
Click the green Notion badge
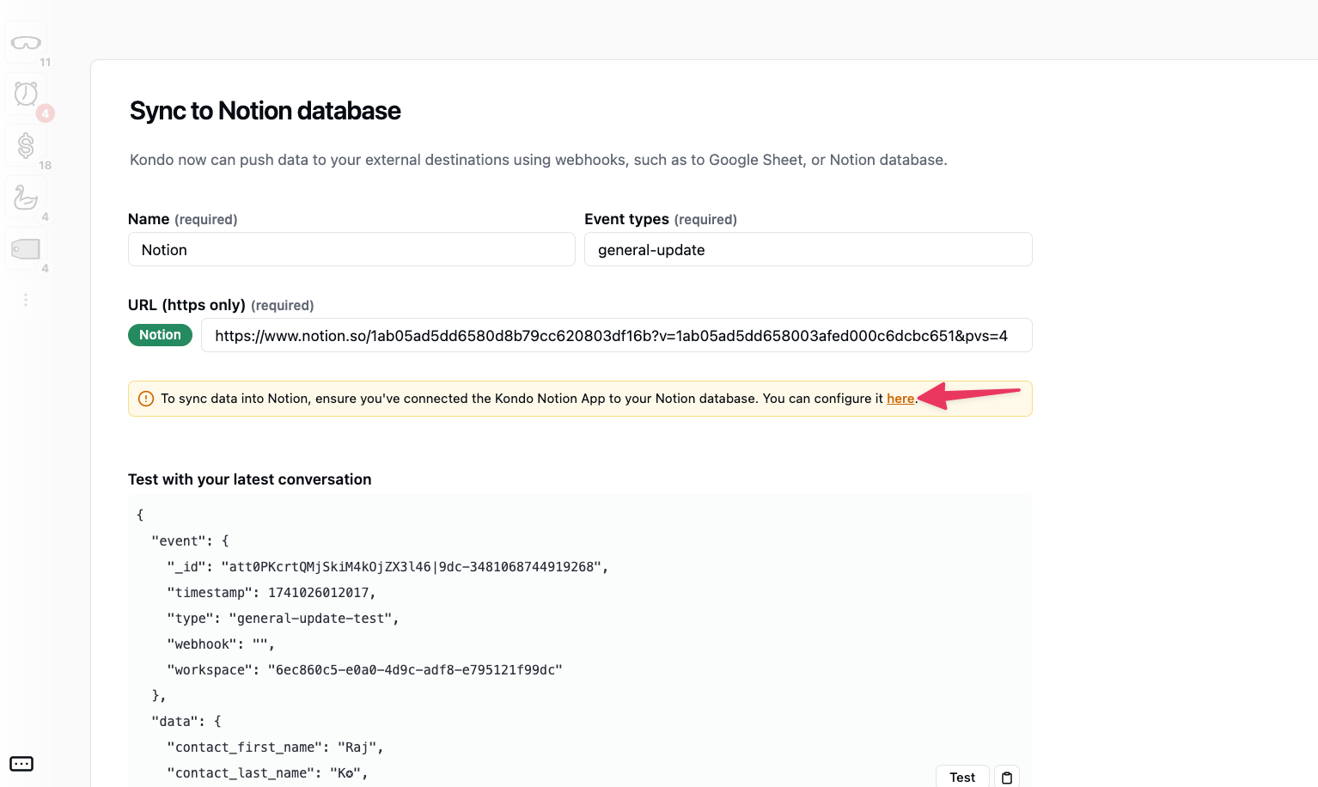tap(160, 335)
